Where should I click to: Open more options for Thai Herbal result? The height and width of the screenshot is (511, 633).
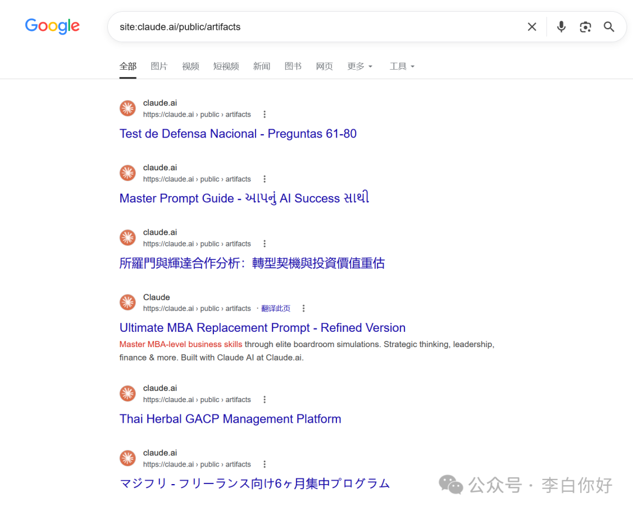pyautogui.click(x=264, y=400)
